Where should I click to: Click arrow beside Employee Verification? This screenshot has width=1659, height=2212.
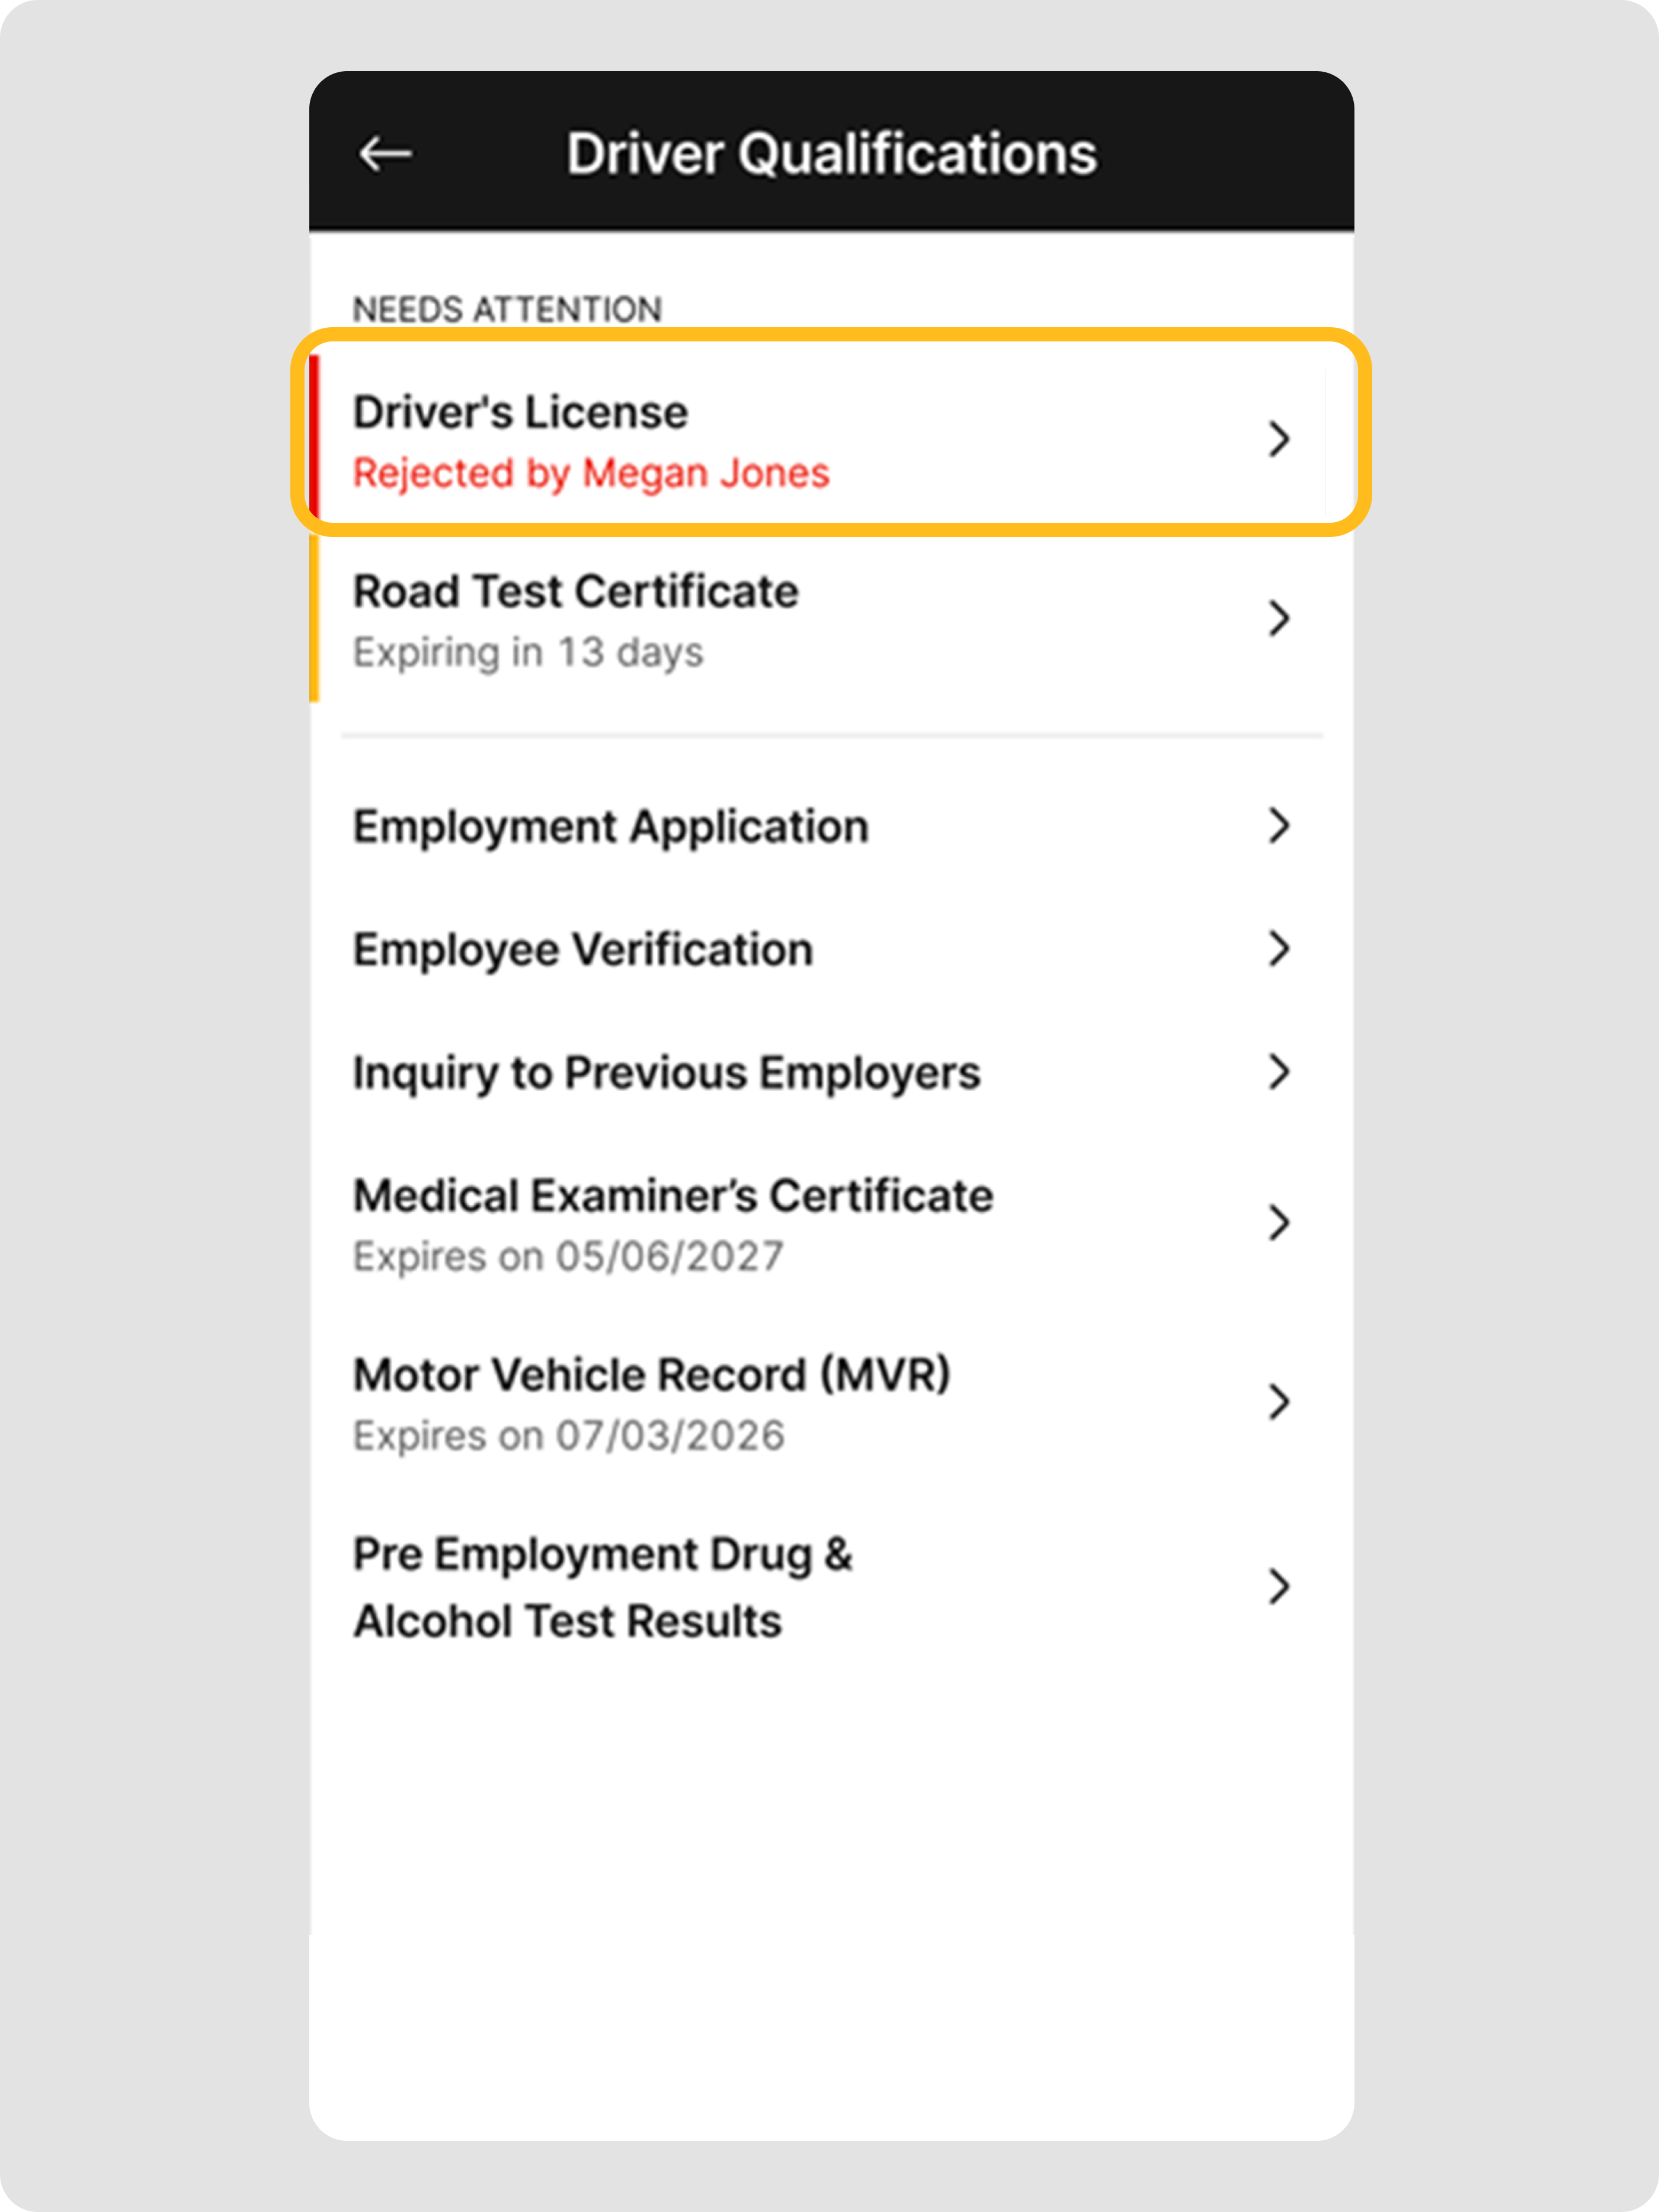tap(1278, 949)
